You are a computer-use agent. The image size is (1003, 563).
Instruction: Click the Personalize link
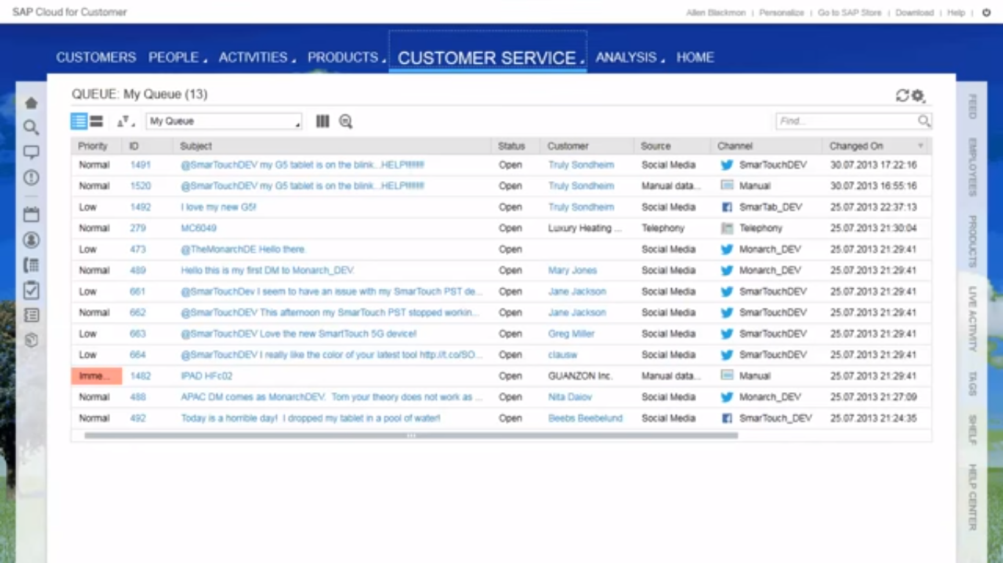point(781,12)
